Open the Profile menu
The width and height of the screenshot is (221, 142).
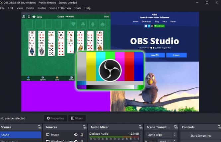tap(42, 8)
